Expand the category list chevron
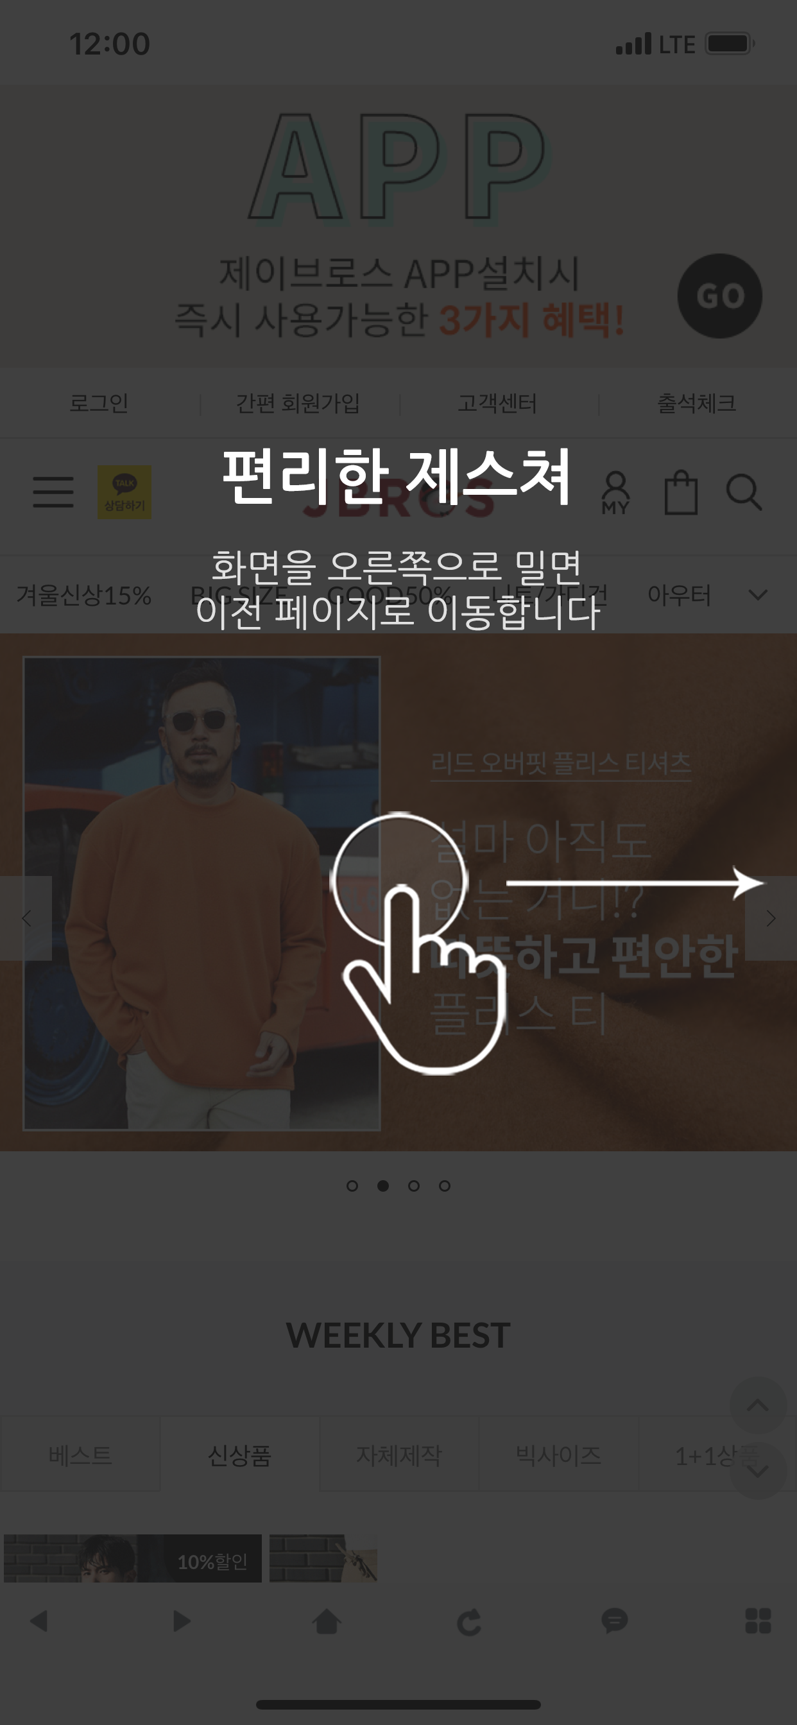This screenshot has height=1725, width=797. pos(757,595)
